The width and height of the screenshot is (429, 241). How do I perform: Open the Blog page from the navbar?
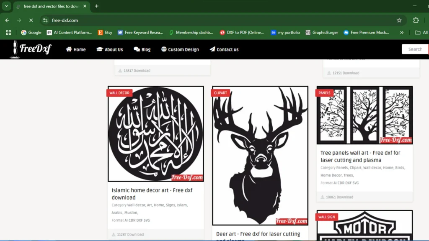click(142, 49)
